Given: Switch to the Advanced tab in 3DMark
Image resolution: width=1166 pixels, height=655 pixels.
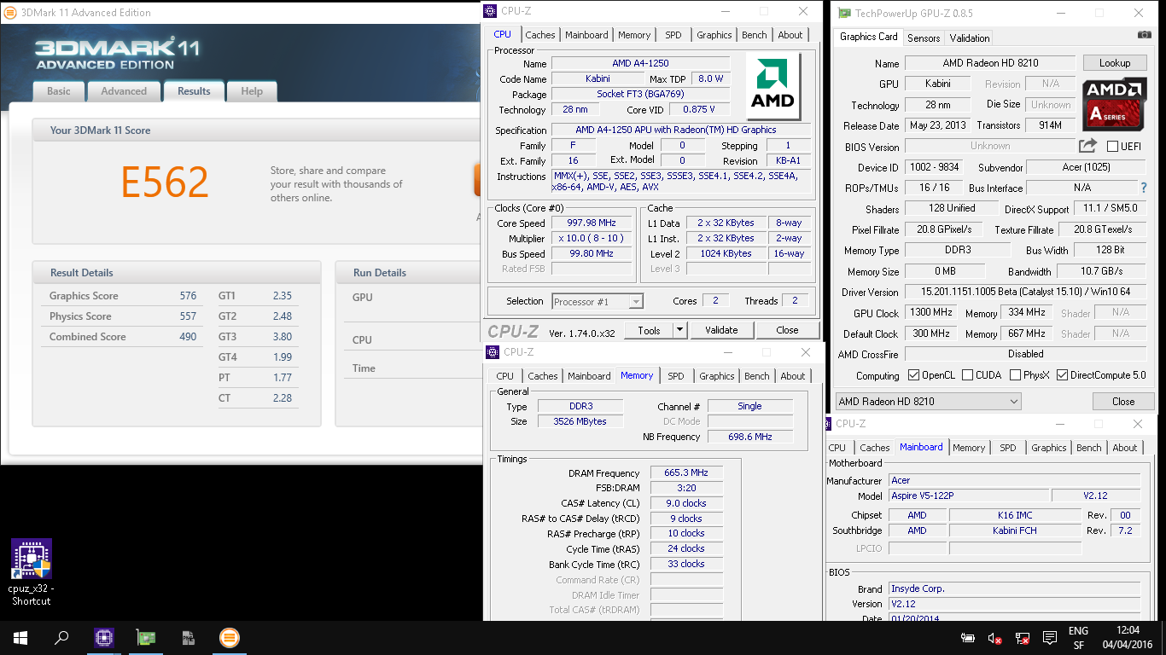Looking at the screenshot, I should (124, 91).
